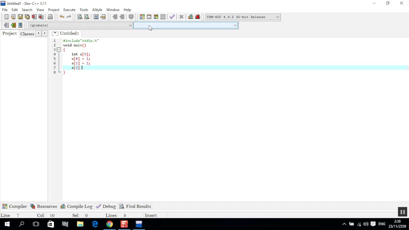Screen dimensions: 409x230
Task: Open profile analysis chart icon
Action: tap(191, 17)
